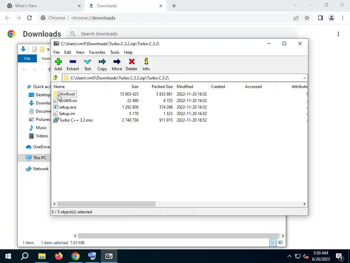Select the setup.exe file
This screenshot has height=263, width=350.
[68, 107]
